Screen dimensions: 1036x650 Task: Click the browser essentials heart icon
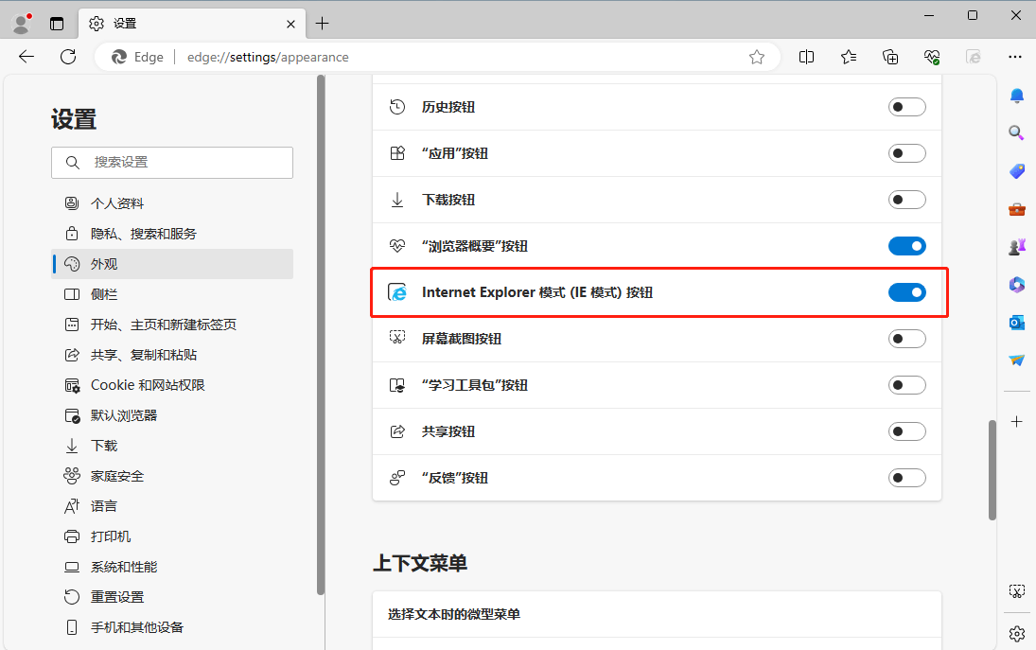click(x=932, y=57)
